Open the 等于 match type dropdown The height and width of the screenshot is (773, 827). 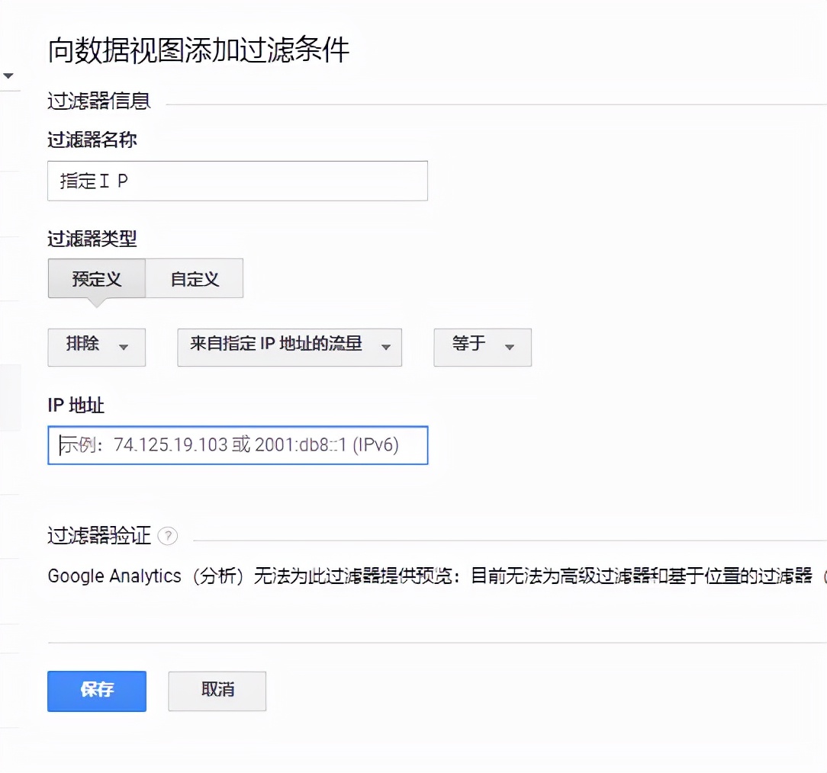[x=482, y=347]
